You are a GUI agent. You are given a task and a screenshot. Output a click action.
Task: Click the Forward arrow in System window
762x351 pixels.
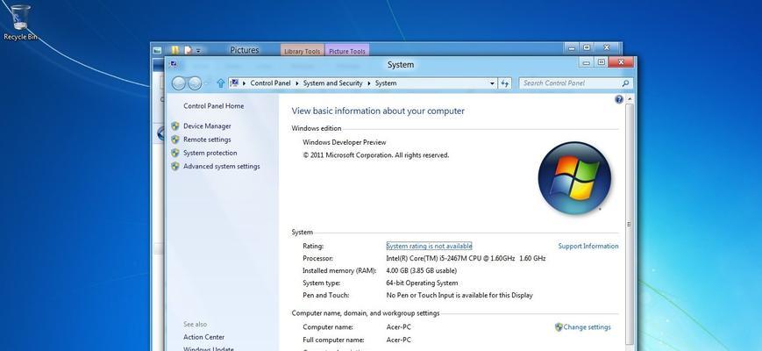point(195,83)
